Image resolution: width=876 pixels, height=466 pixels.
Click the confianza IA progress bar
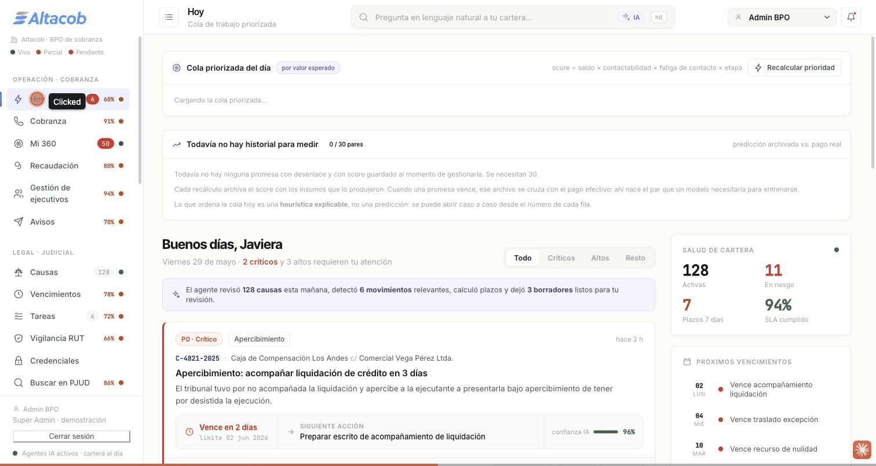[x=605, y=432]
